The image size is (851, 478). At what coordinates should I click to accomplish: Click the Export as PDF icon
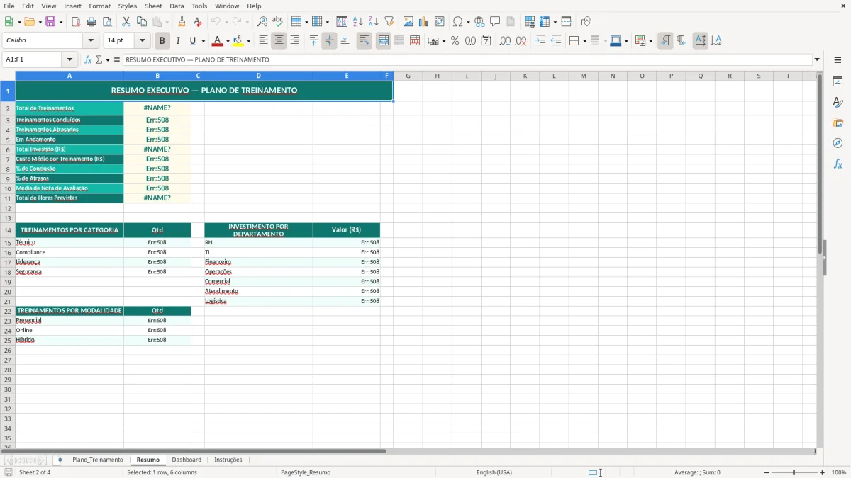tap(76, 22)
